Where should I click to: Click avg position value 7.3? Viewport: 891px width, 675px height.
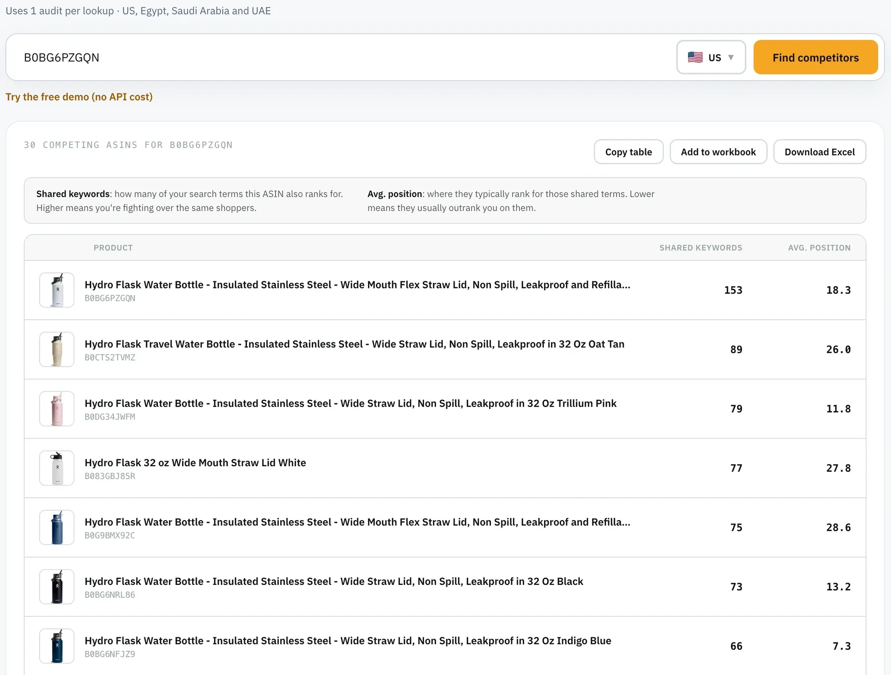tap(841, 646)
